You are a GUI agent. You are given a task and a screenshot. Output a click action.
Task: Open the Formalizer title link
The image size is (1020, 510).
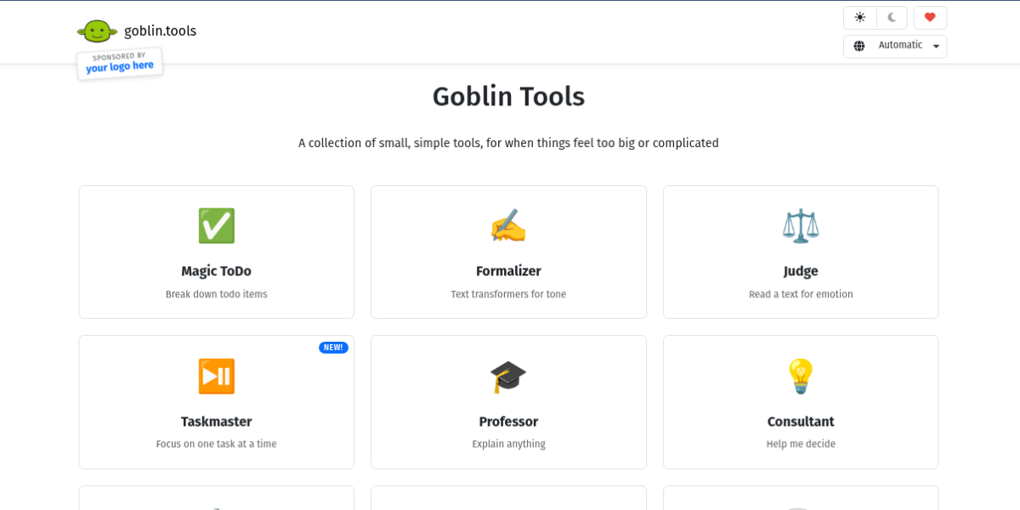[508, 271]
